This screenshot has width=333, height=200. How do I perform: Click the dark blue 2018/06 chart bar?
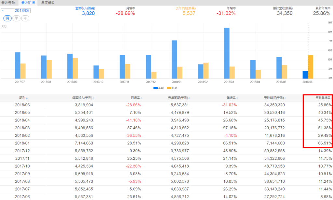[x=305, y=75]
